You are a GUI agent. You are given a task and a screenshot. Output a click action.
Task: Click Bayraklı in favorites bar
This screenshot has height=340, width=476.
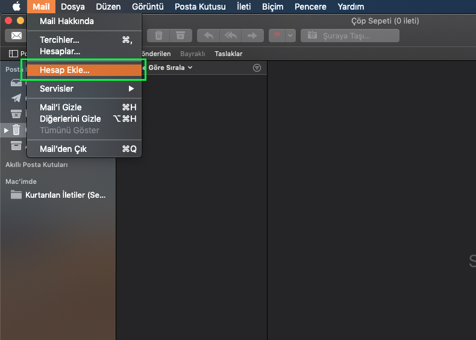(x=192, y=54)
